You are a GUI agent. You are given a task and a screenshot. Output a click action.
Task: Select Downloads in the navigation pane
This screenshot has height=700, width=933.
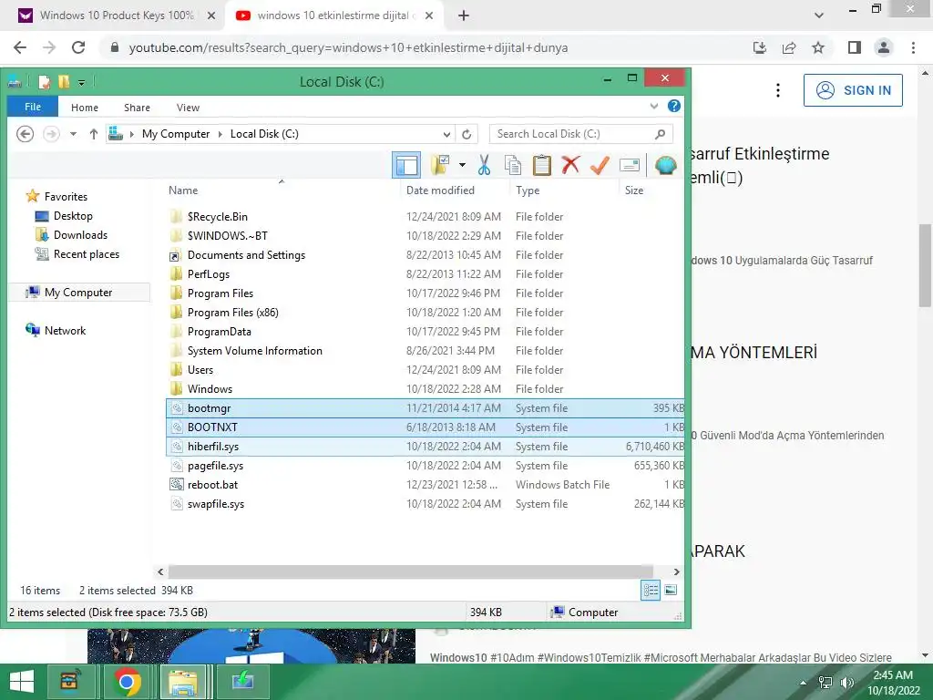click(x=80, y=234)
